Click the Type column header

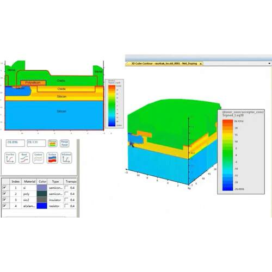click(55, 181)
